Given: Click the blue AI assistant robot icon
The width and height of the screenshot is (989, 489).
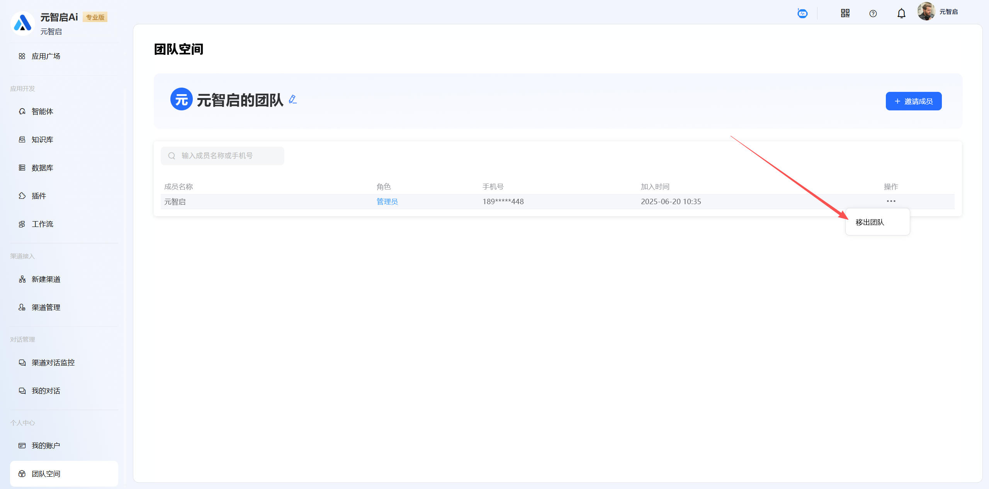Looking at the screenshot, I should 802,14.
